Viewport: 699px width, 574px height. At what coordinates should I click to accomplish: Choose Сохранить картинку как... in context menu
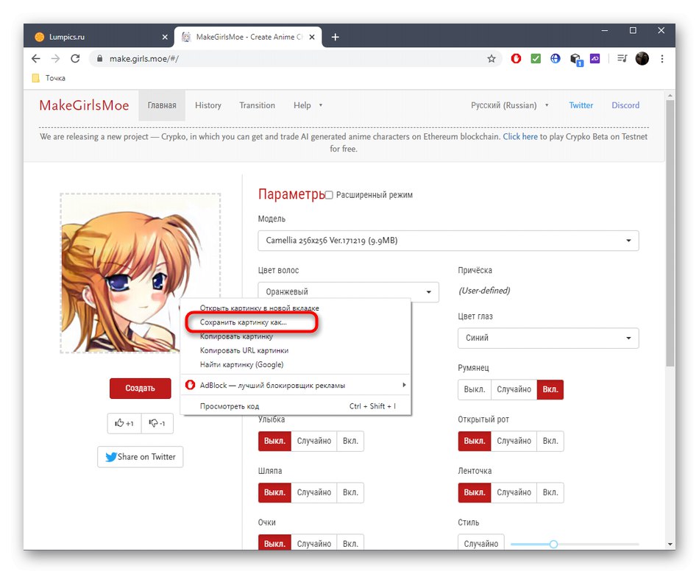296,322
